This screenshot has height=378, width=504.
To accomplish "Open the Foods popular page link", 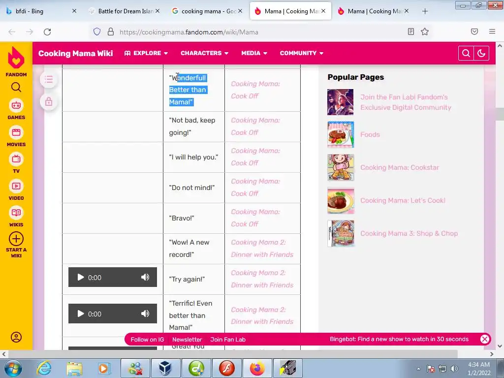I will click(370, 134).
